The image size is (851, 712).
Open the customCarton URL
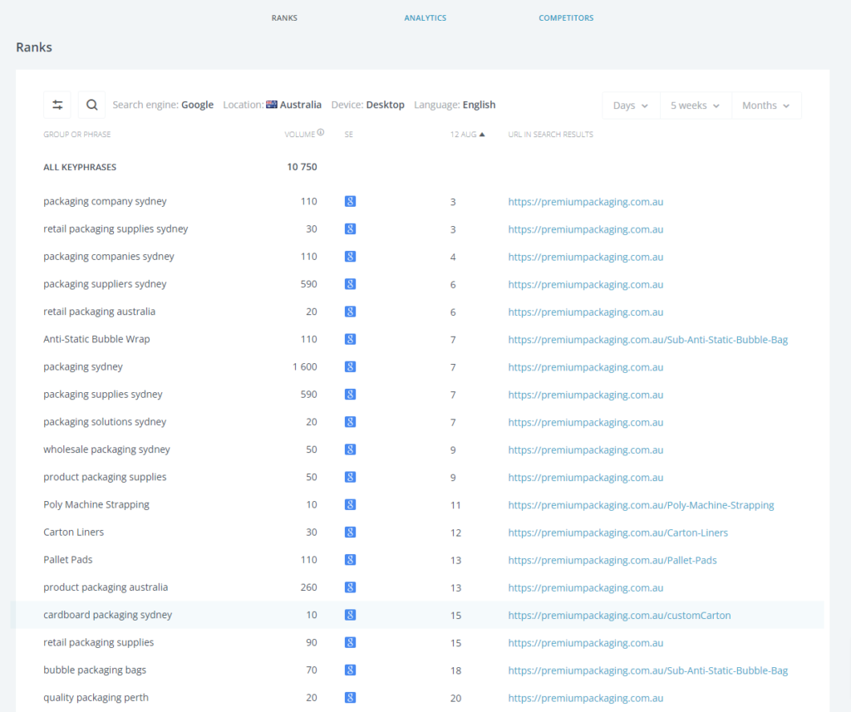[x=619, y=616]
